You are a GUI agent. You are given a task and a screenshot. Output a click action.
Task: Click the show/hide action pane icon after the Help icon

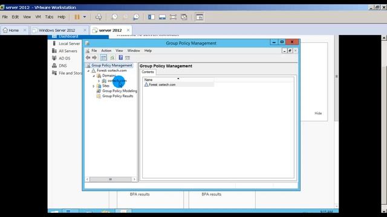(x=128, y=58)
